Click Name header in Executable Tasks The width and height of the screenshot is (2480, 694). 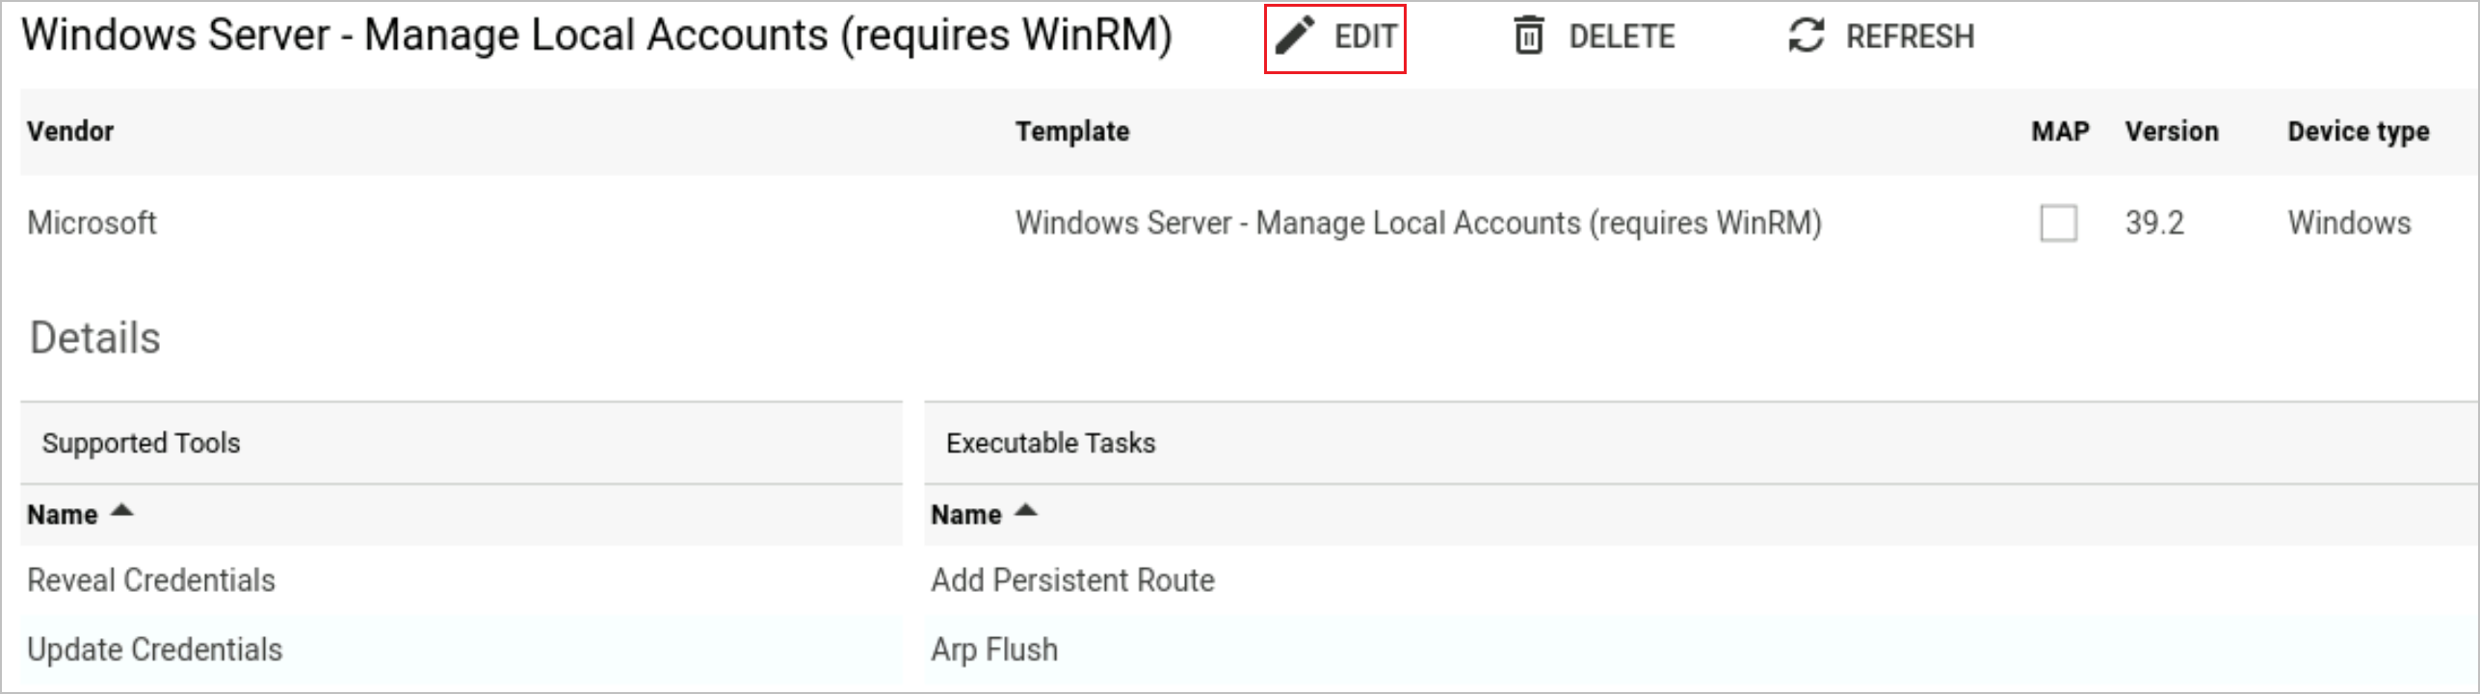coord(966,515)
